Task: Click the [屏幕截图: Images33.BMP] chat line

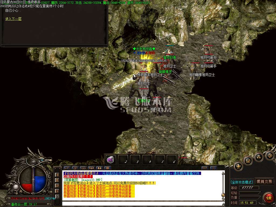Action: pyautogui.click(x=83, y=180)
